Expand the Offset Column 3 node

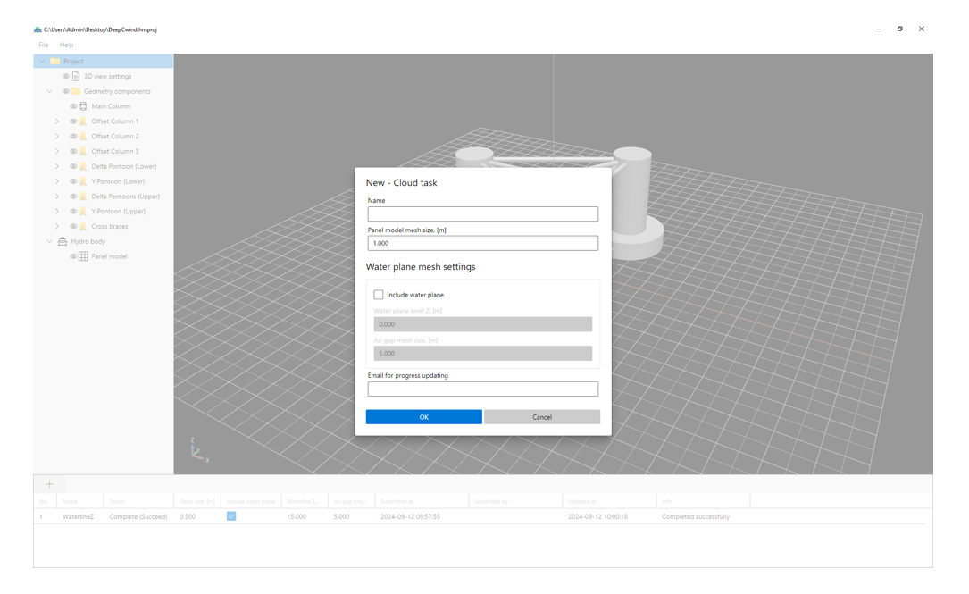click(x=57, y=152)
